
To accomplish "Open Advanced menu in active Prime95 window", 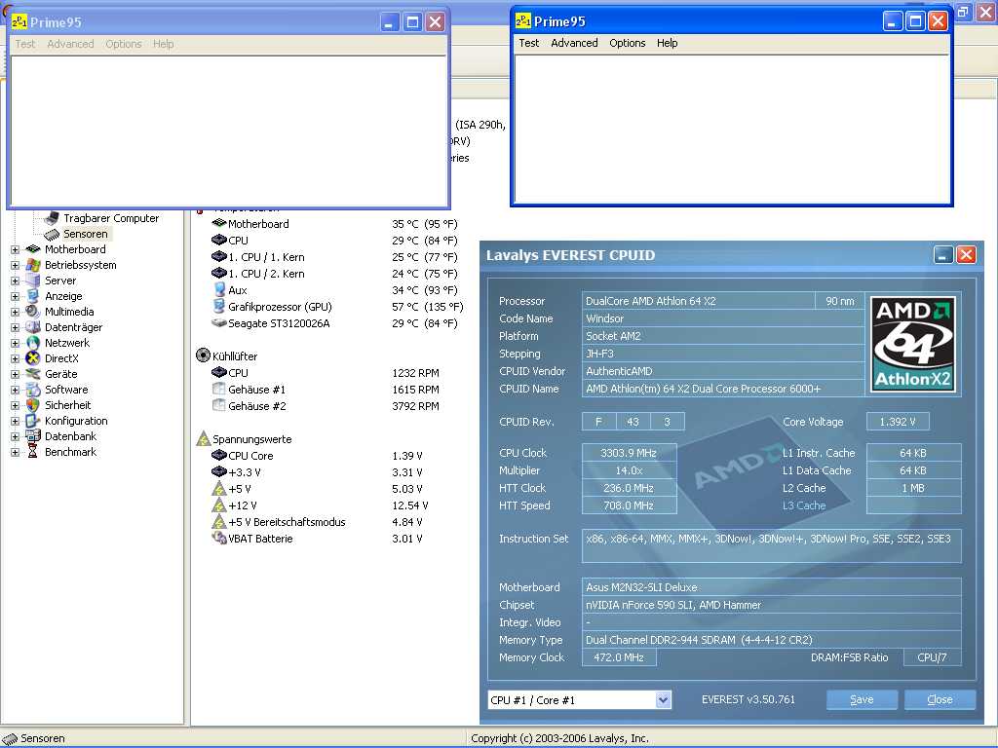I will pos(574,43).
